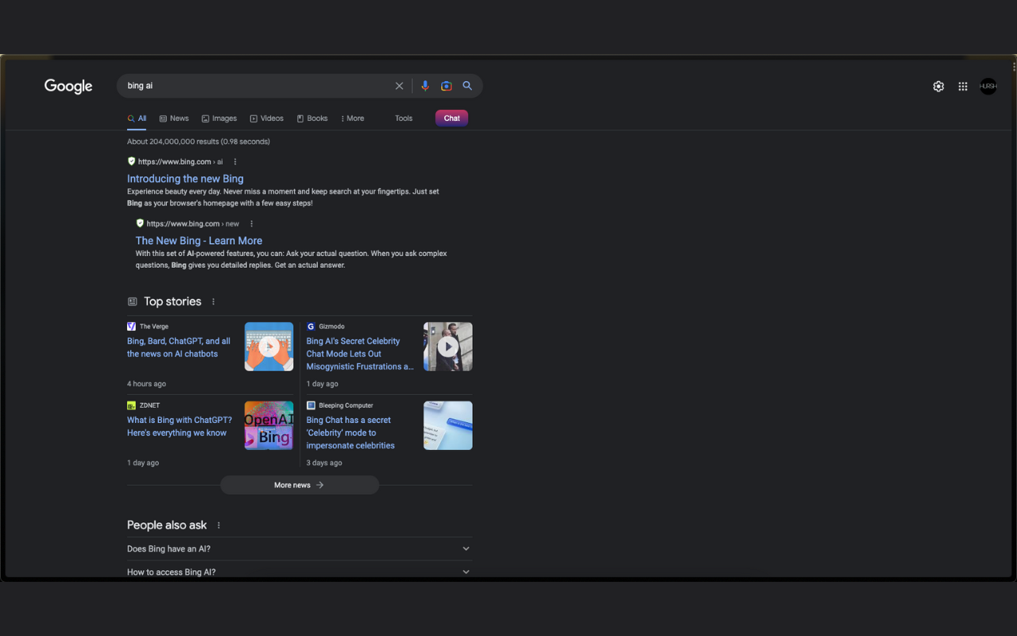The image size is (1017, 636).
Task: Click the '4 hours ago' timestamp
Action: click(146, 384)
